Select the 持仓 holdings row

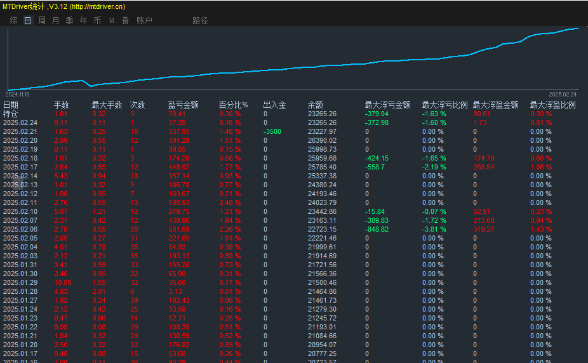[11, 114]
